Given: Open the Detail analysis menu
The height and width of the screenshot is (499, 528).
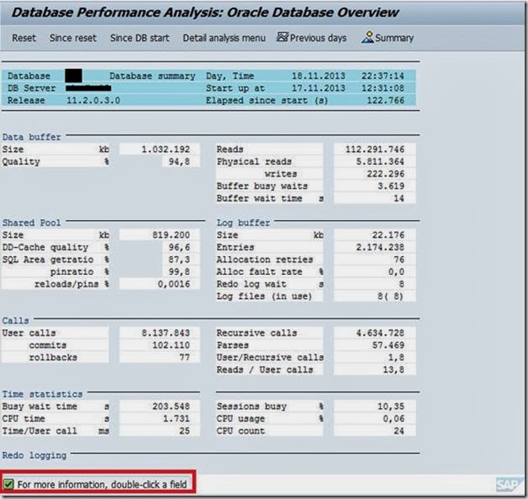Looking at the screenshot, I should pyautogui.click(x=224, y=38).
